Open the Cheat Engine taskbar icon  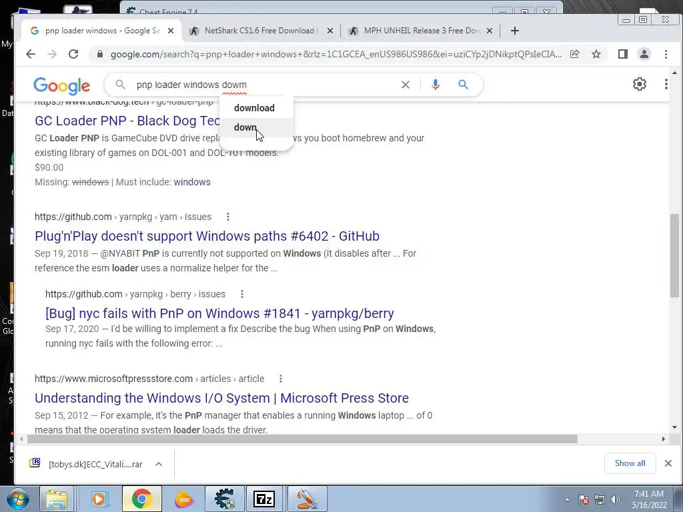pyautogui.click(x=225, y=499)
